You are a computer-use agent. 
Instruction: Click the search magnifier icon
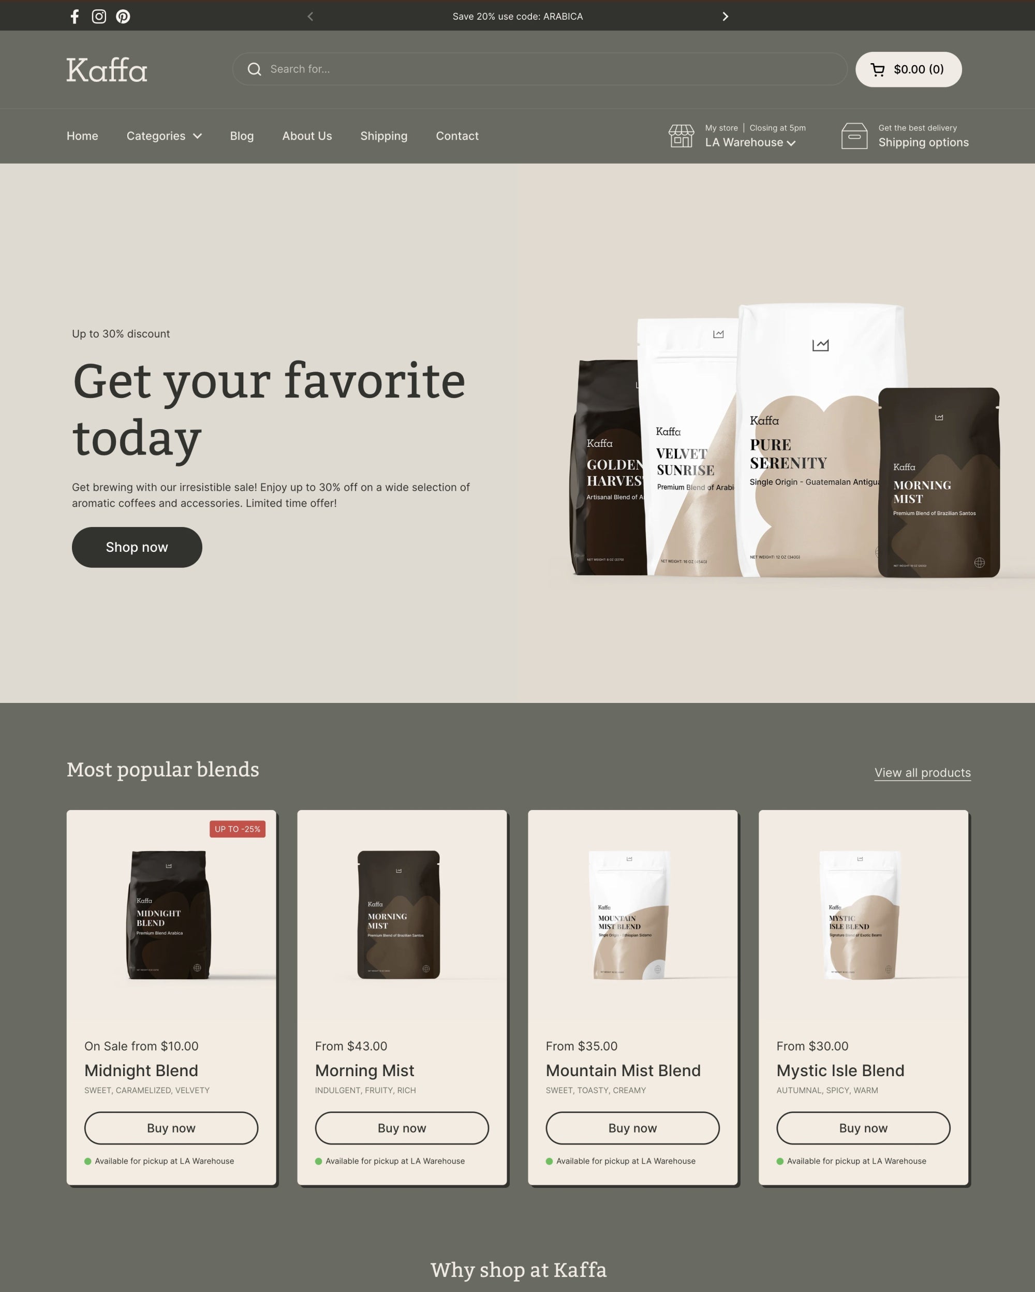coord(254,69)
